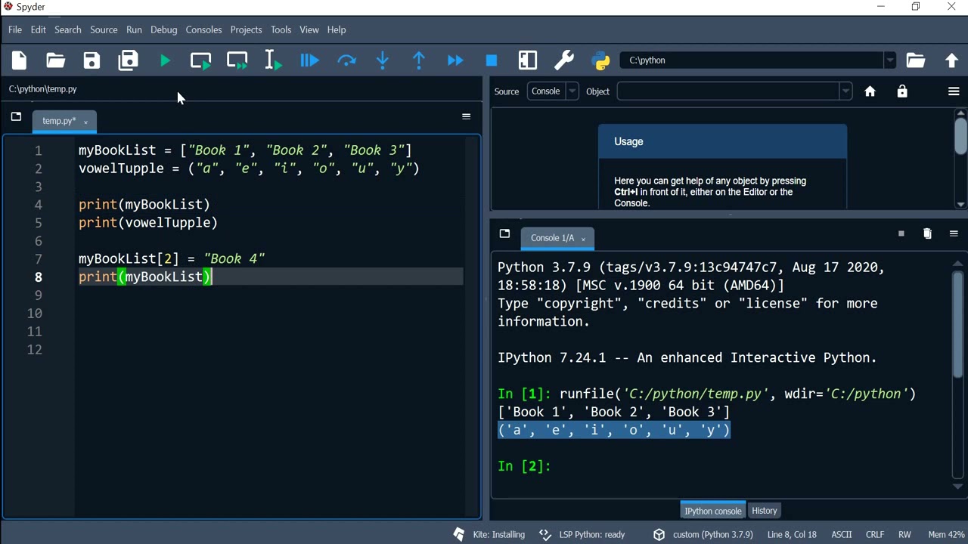Close the Console 1/A tab

[x=583, y=239]
